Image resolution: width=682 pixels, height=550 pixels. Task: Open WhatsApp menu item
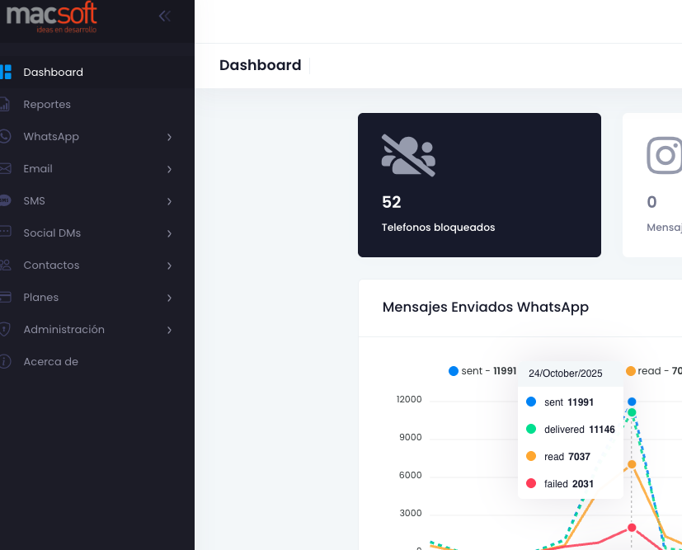click(x=97, y=137)
